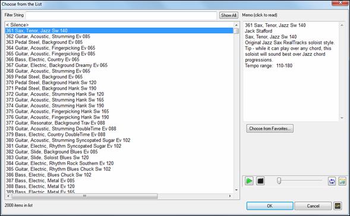This screenshot has height=216, width=350.
Task: Select 369 Pedal Steel, Background Ev 065
Action: click(119, 77)
